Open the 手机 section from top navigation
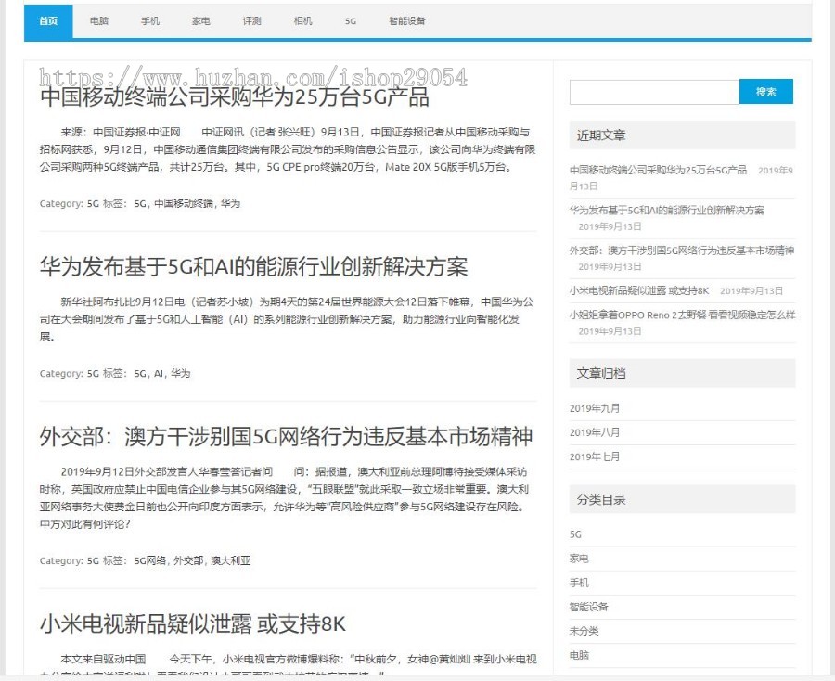This screenshot has height=681, width=835. [x=149, y=20]
